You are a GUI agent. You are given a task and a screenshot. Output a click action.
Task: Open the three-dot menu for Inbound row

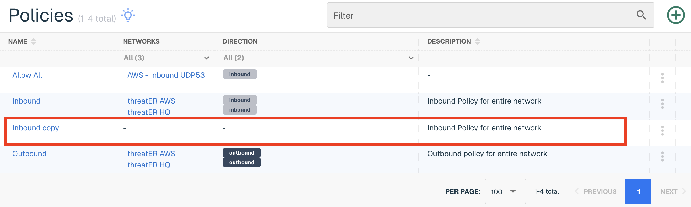pyautogui.click(x=662, y=104)
